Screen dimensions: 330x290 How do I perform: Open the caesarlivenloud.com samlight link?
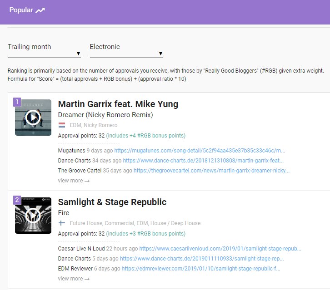click(220, 249)
